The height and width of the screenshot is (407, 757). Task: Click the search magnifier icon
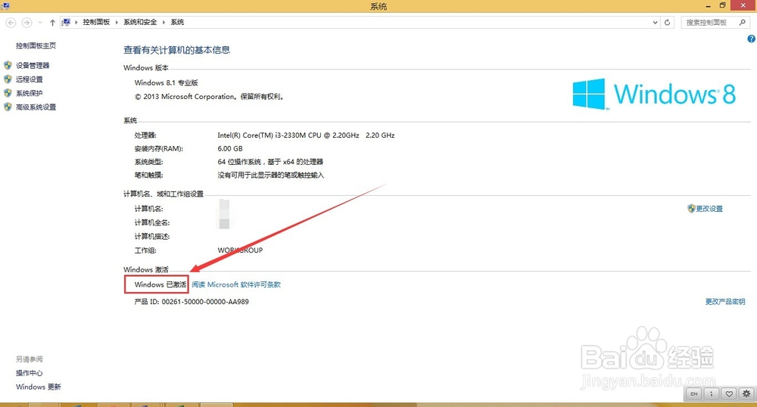coord(742,22)
